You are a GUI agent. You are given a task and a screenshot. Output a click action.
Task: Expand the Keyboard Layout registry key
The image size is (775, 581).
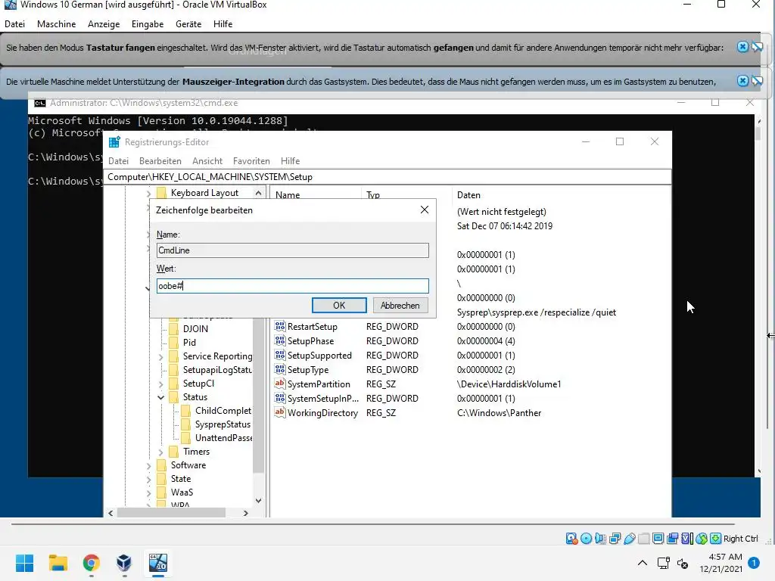click(149, 194)
